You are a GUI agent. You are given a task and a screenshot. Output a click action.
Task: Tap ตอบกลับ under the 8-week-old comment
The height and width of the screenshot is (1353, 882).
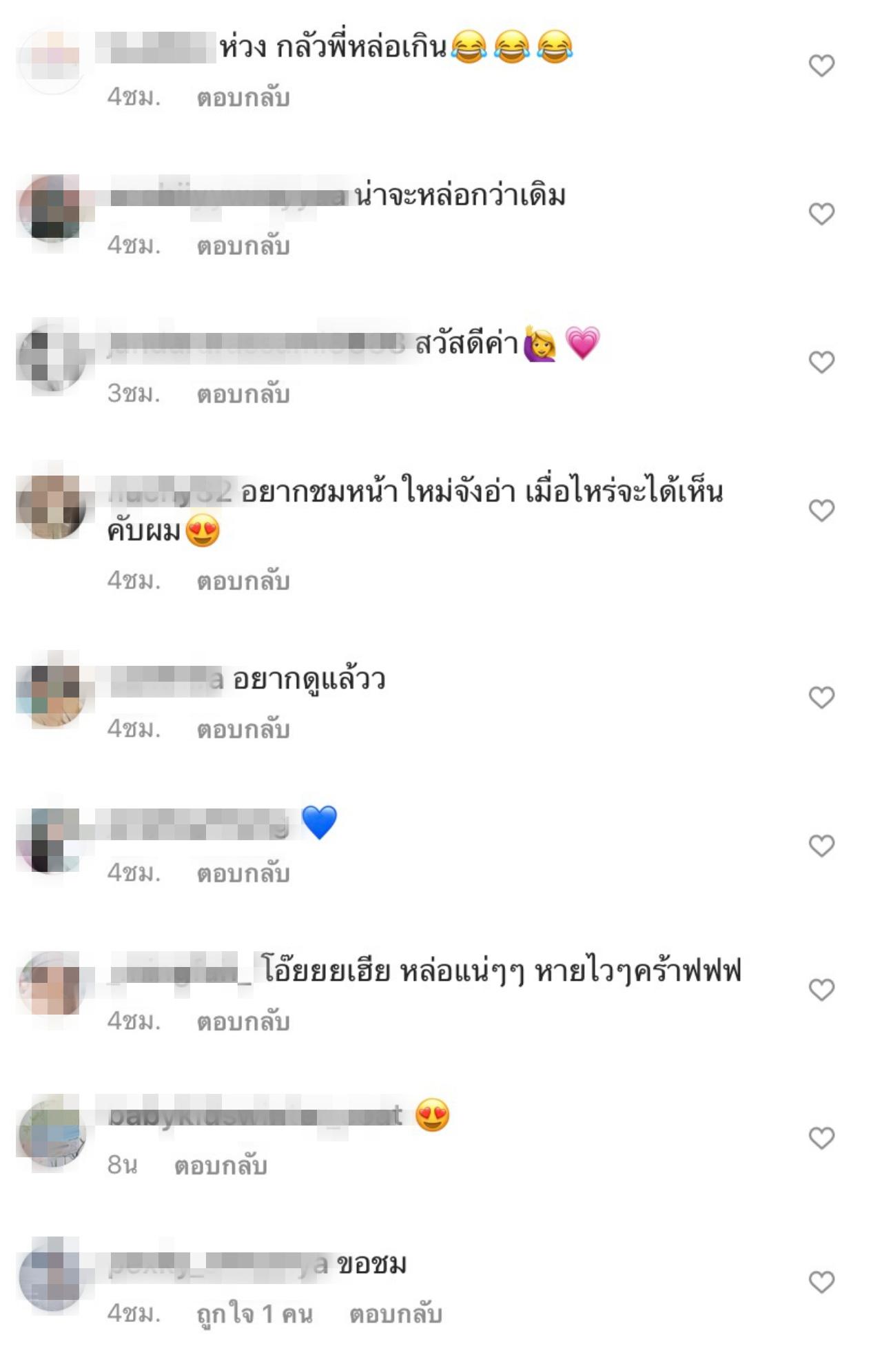[x=220, y=1166]
